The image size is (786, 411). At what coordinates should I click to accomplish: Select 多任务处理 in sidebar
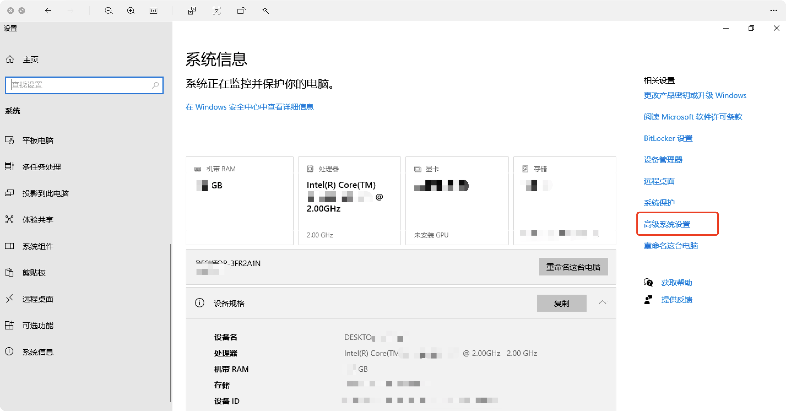pyautogui.click(x=42, y=167)
